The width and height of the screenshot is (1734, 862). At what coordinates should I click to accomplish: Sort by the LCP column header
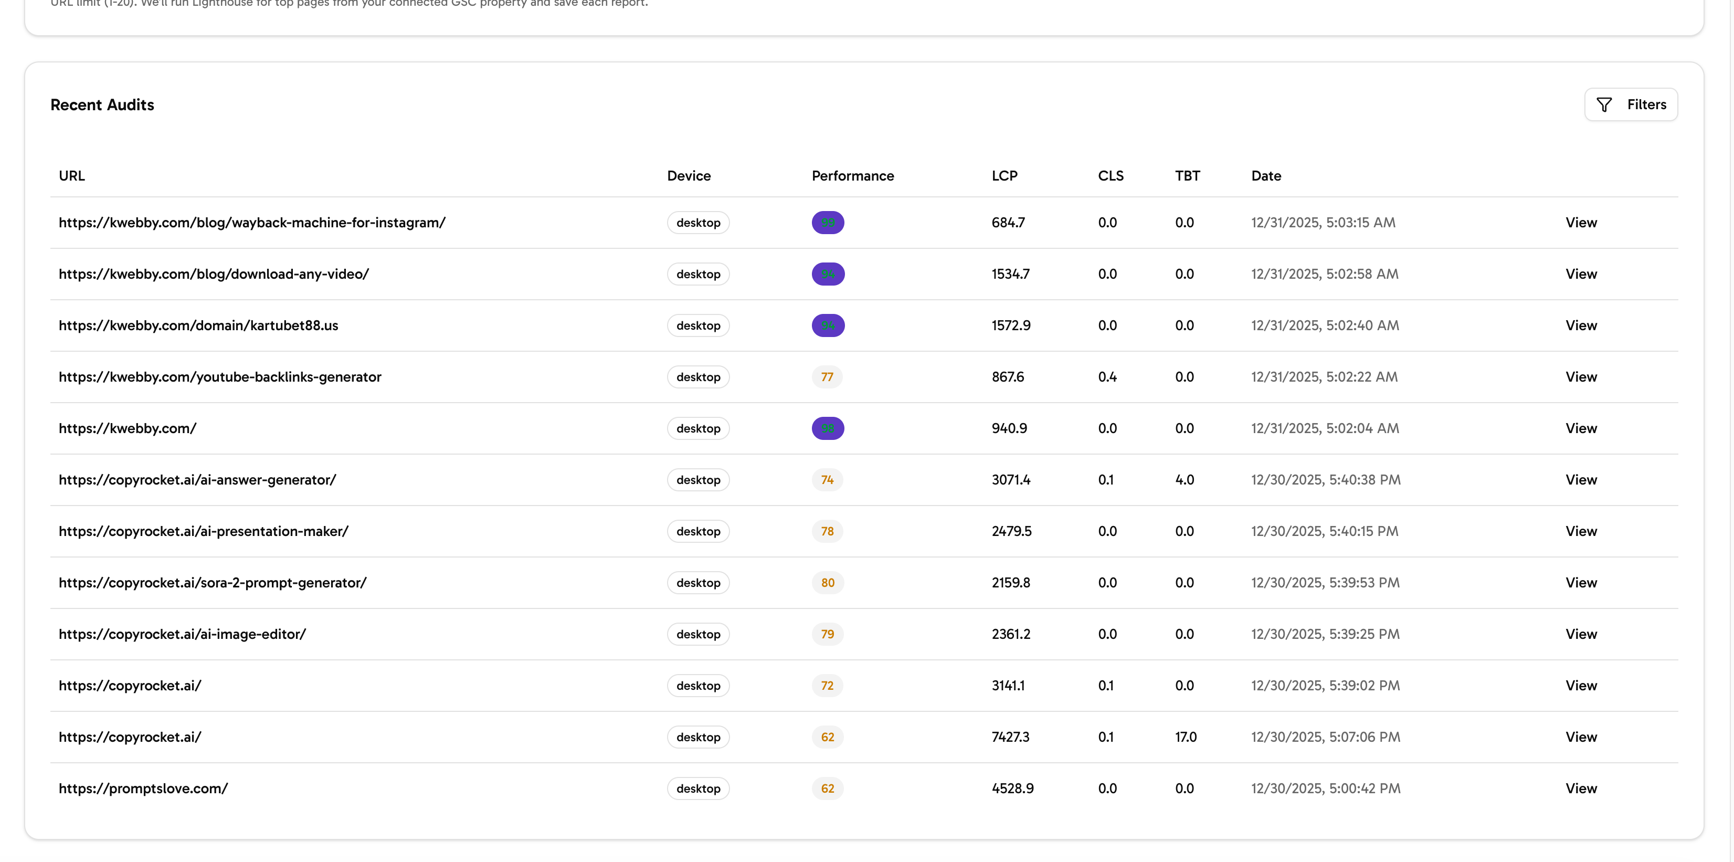pos(1005,176)
